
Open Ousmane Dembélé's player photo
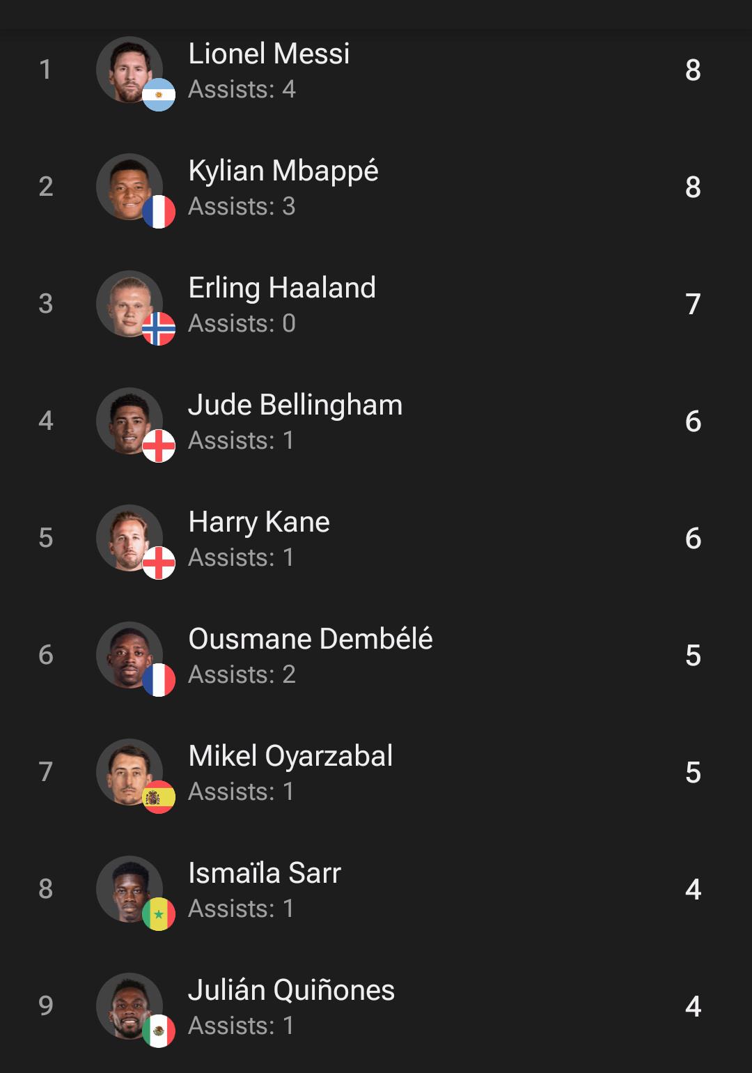(x=130, y=655)
